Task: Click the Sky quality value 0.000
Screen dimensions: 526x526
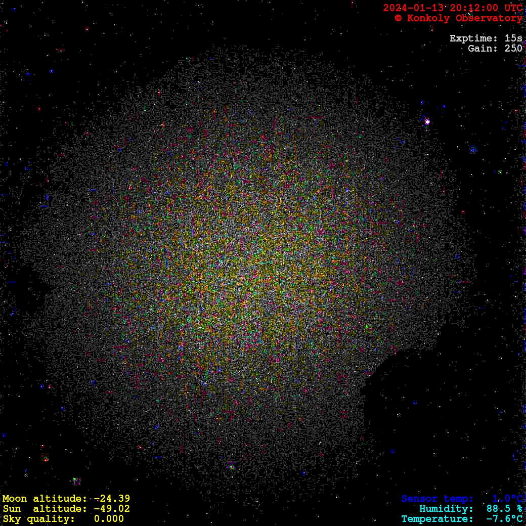Action: [x=109, y=519]
